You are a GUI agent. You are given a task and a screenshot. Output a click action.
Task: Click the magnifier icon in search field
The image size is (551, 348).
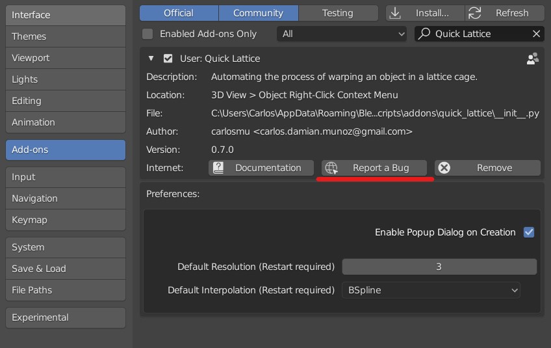click(424, 34)
